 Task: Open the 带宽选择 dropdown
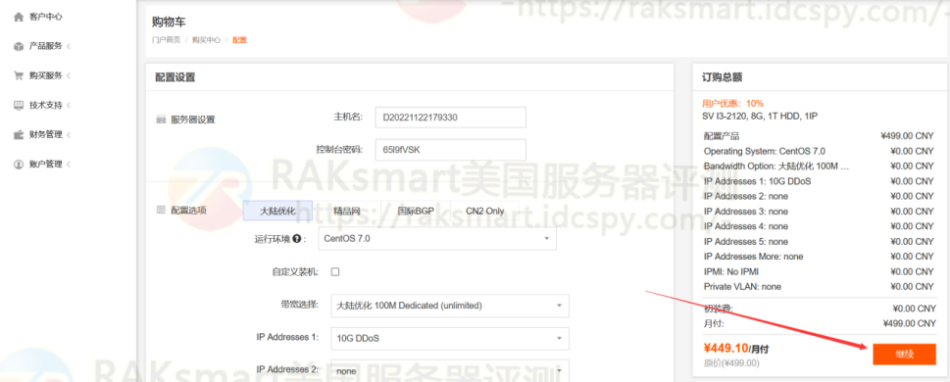click(x=450, y=306)
